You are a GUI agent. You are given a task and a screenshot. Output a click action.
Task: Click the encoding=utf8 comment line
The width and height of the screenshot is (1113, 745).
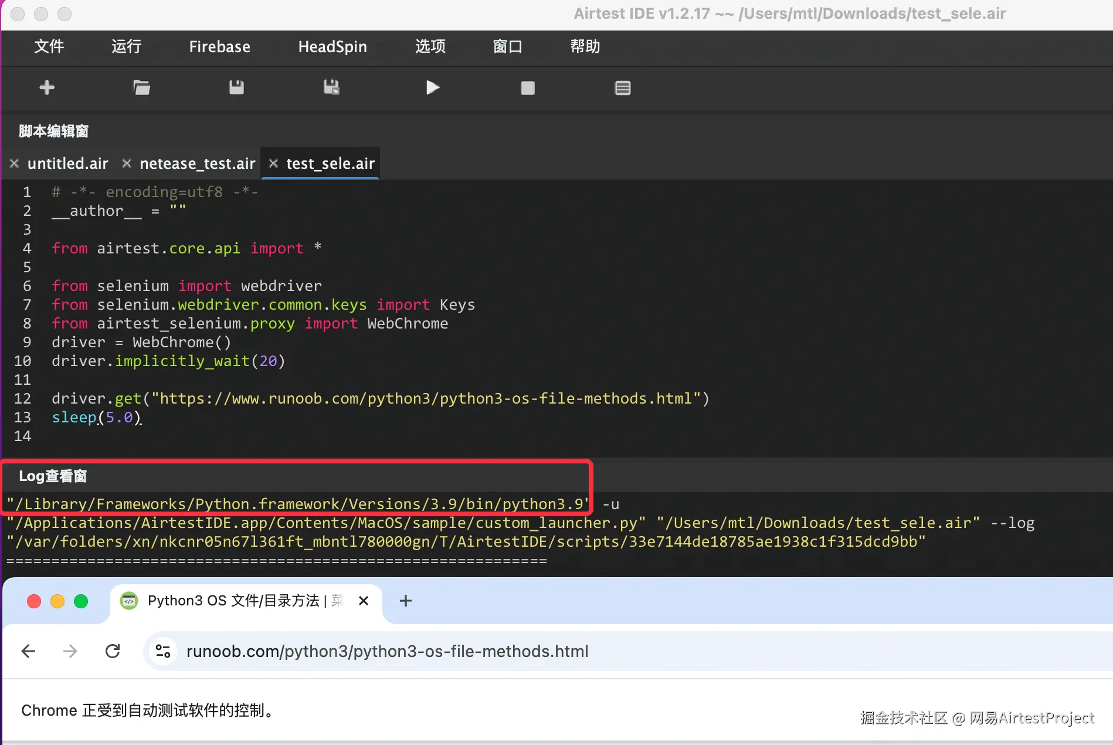(155, 192)
